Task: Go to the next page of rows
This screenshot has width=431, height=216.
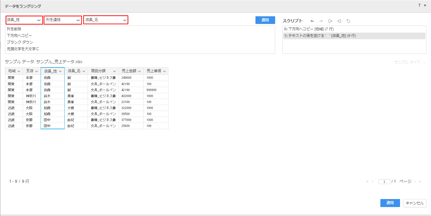Action: pyautogui.click(x=415, y=182)
